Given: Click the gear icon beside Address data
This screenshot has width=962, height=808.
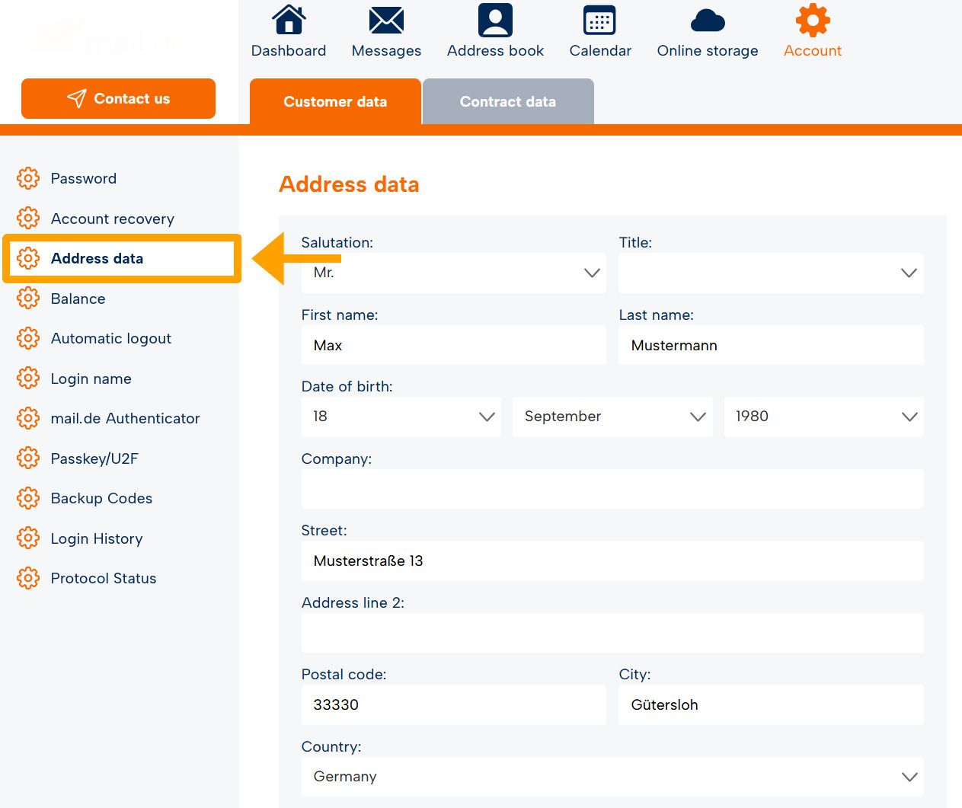Looking at the screenshot, I should pyautogui.click(x=28, y=258).
